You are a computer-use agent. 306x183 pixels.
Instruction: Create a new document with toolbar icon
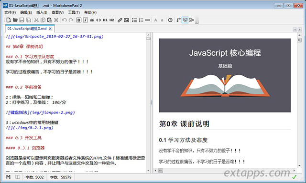(9, 20)
